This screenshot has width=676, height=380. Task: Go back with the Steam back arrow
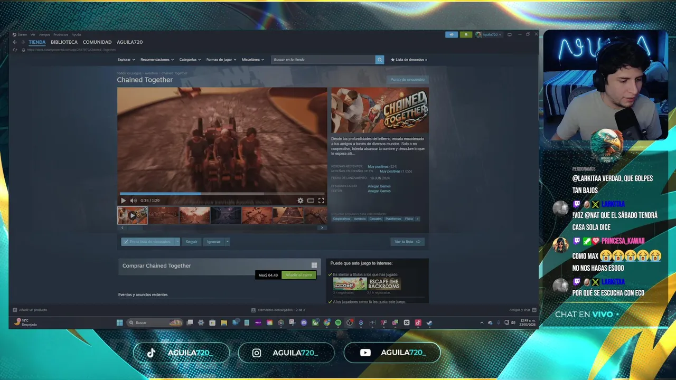15,42
